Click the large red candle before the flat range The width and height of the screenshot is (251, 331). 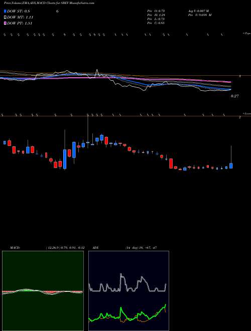171,163
